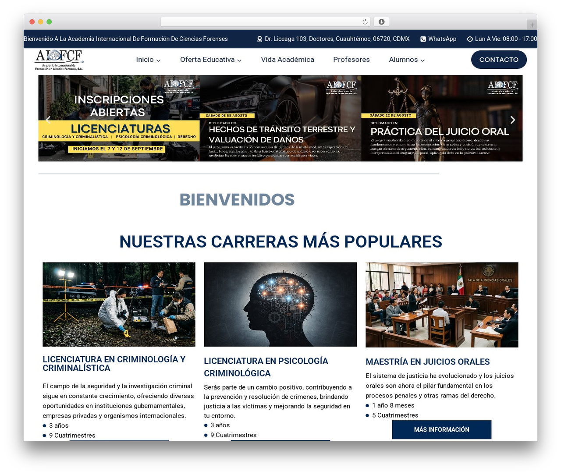Click the CONTACTO button

point(499,60)
